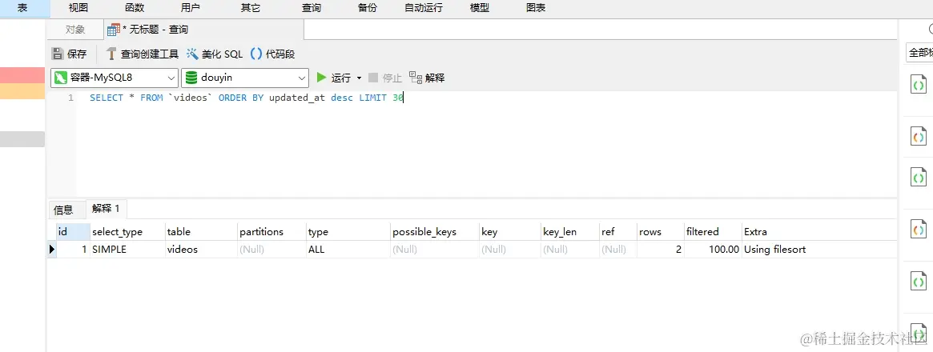
Task: Click the 保存 save button
Action: (69, 54)
